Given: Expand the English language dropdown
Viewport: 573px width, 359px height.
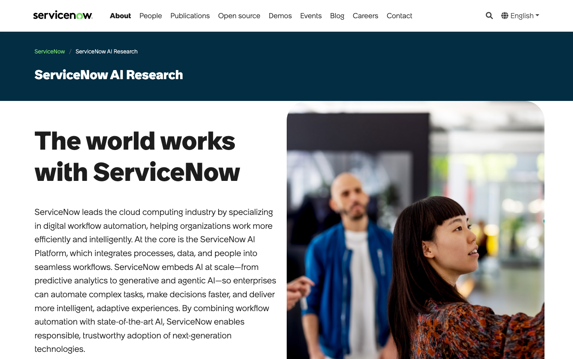Looking at the screenshot, I should tap(522, 15).
